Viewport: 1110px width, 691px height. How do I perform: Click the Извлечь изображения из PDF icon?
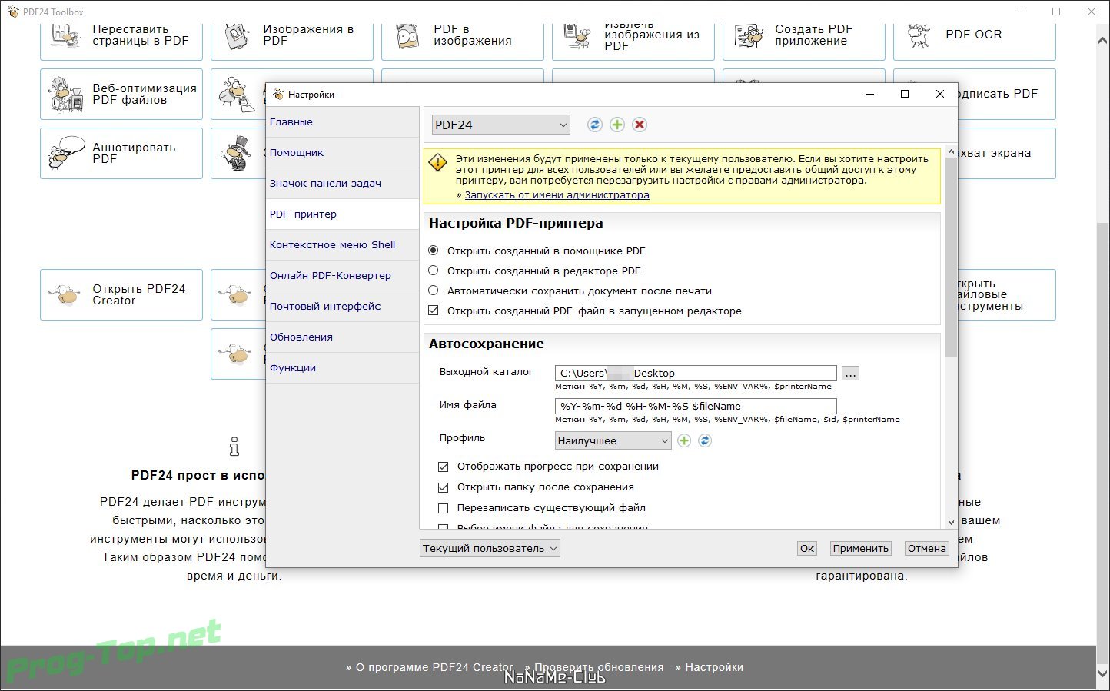coord(579,36)
